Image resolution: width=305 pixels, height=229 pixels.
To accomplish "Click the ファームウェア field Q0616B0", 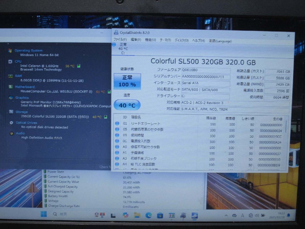I will 206,70.
